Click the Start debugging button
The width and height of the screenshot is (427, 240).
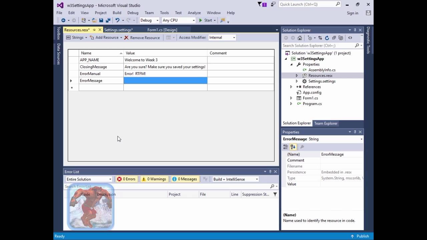(206, 20)
